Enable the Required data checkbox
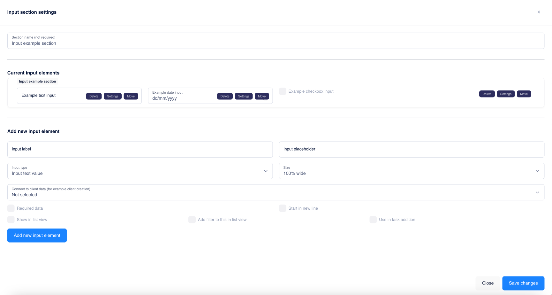Viewport: 552px width, 295px height. pos(11,208)
